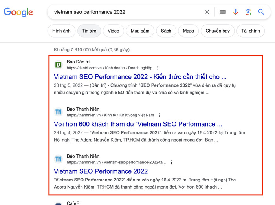Image resolution: width=275 pixels, height=205 pixels.
Task: Select the Tin tức filter
Action: point(89,31)
